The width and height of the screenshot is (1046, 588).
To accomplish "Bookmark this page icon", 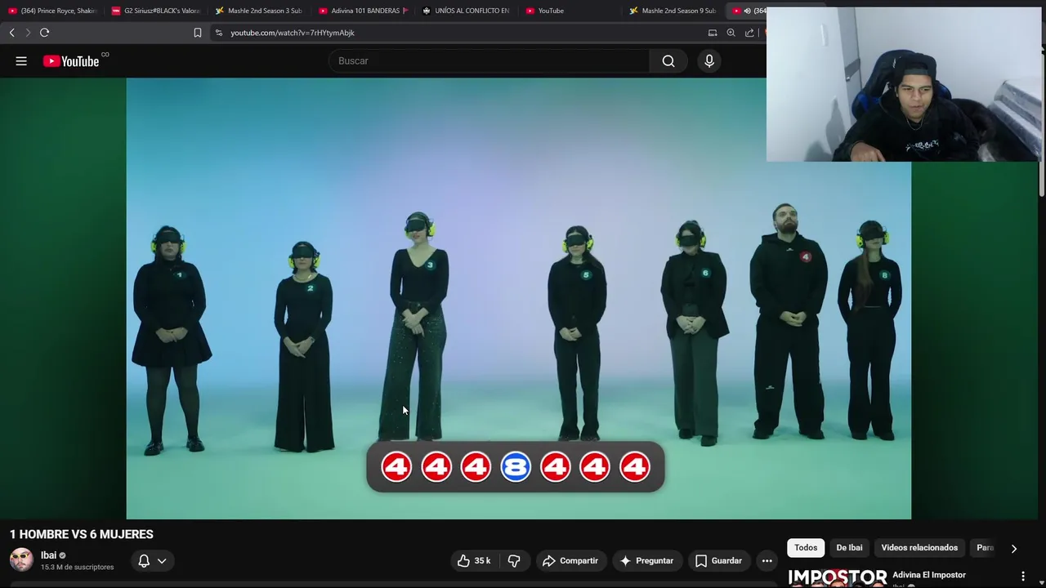I will [x=197, y=33].
